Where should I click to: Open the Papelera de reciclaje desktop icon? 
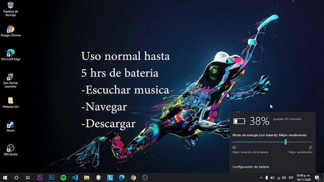(x=11, y=9)
